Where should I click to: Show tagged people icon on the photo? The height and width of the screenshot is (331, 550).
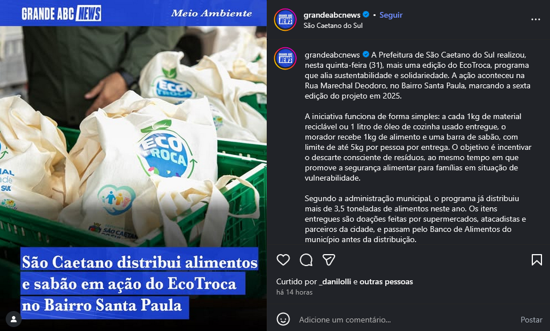(x=14, y=319)
